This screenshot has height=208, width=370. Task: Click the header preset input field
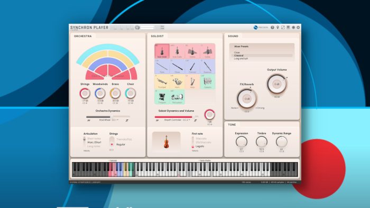coord(147,27)
